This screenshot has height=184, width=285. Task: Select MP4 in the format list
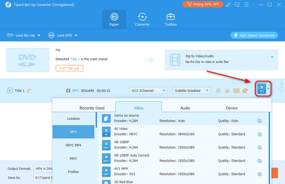coord(73,132)
